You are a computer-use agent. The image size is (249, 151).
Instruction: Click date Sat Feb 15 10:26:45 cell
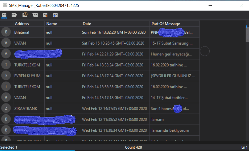tap(115, 43)
